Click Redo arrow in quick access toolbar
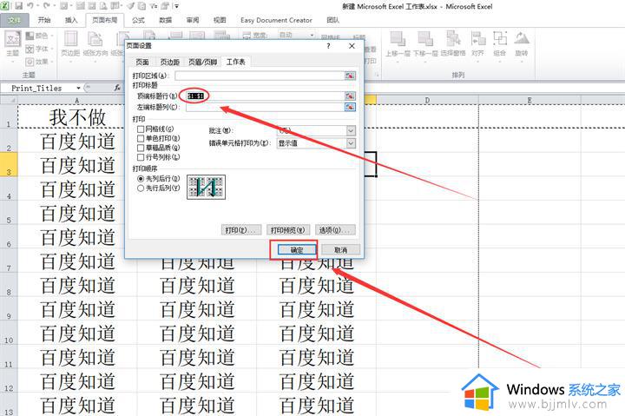This screenshot has height=416, width=625. click(x=47, y=6)
